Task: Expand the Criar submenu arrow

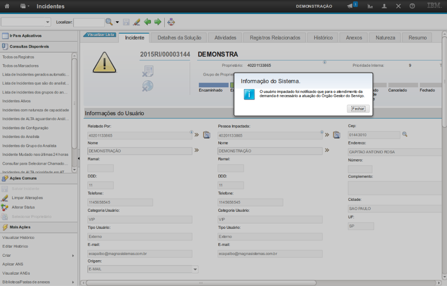Action: pyautogui.click(x=73, y=255)
